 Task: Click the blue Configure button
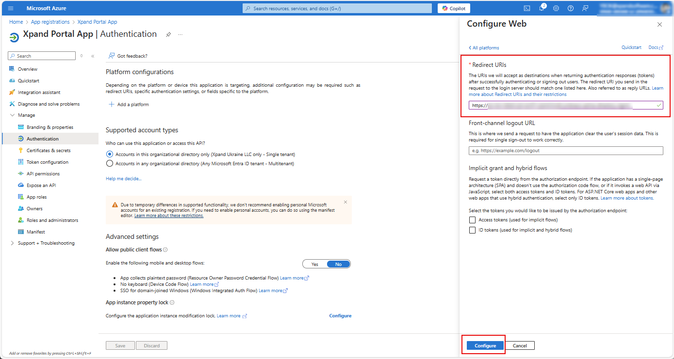click(485, 345)
